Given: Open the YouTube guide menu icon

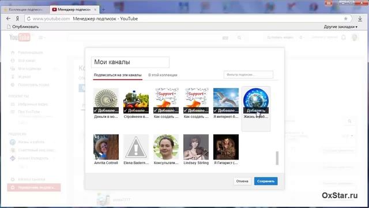Looking at the screenshot, I should 41,38.
